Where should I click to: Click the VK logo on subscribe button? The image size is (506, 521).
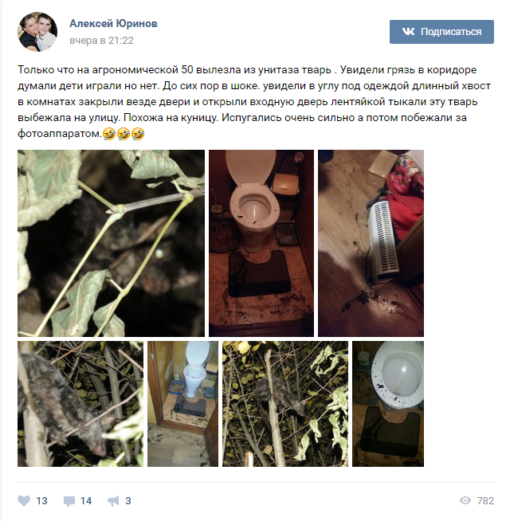coord(409,32)
